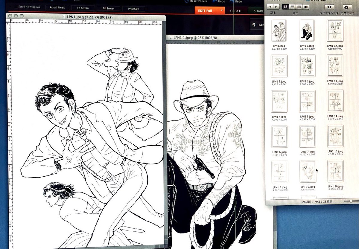The image size is (359, 249).
Task: Click the Quick Look eye button
Action: pos(329,7)
